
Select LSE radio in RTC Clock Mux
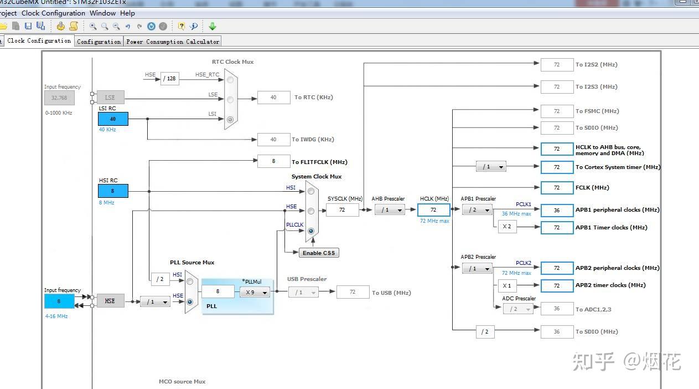(x=230, y=99)
